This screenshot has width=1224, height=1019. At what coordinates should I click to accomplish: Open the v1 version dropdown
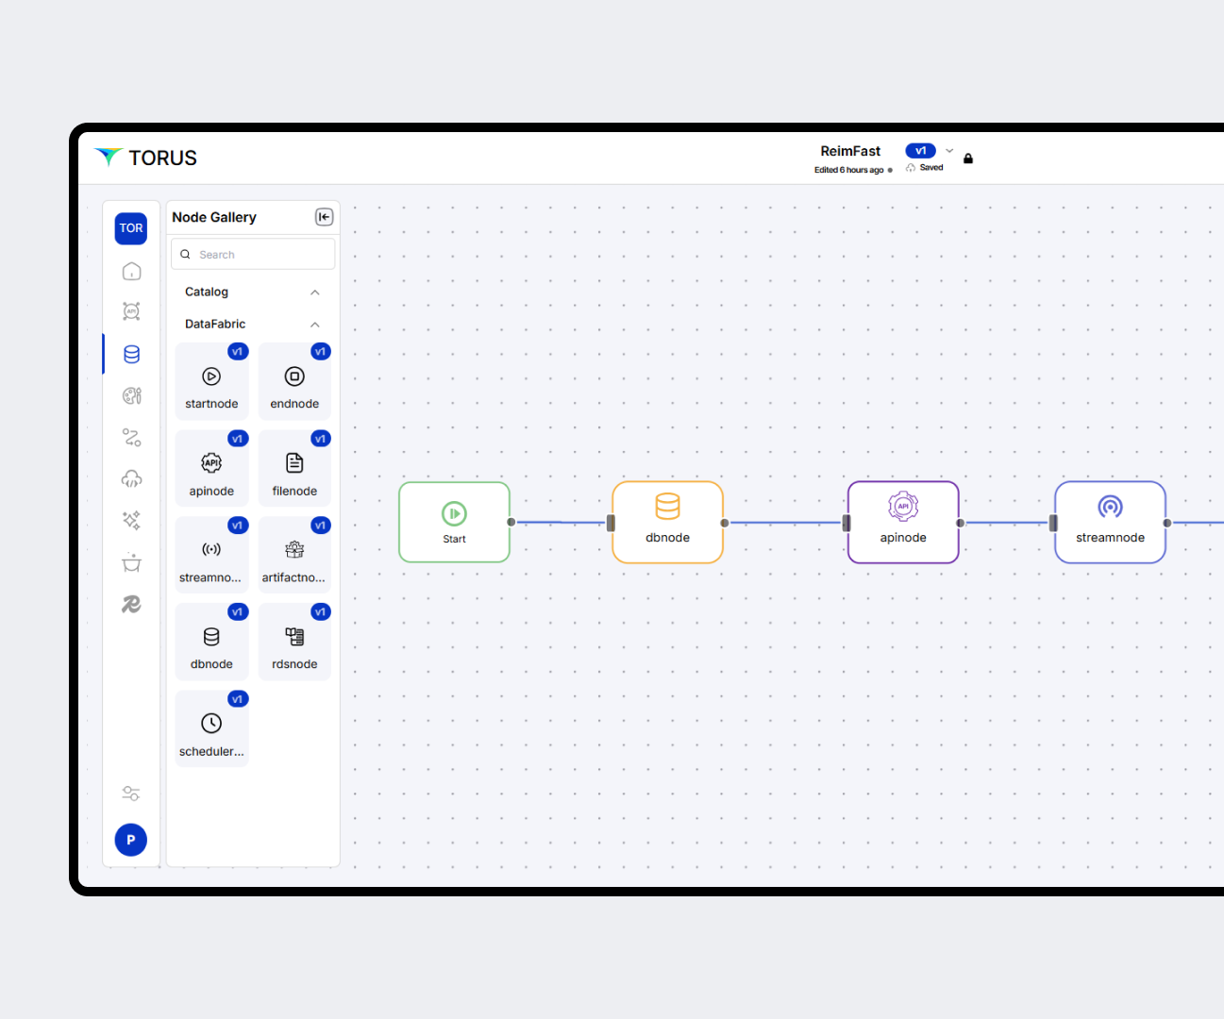pos(949,151)
